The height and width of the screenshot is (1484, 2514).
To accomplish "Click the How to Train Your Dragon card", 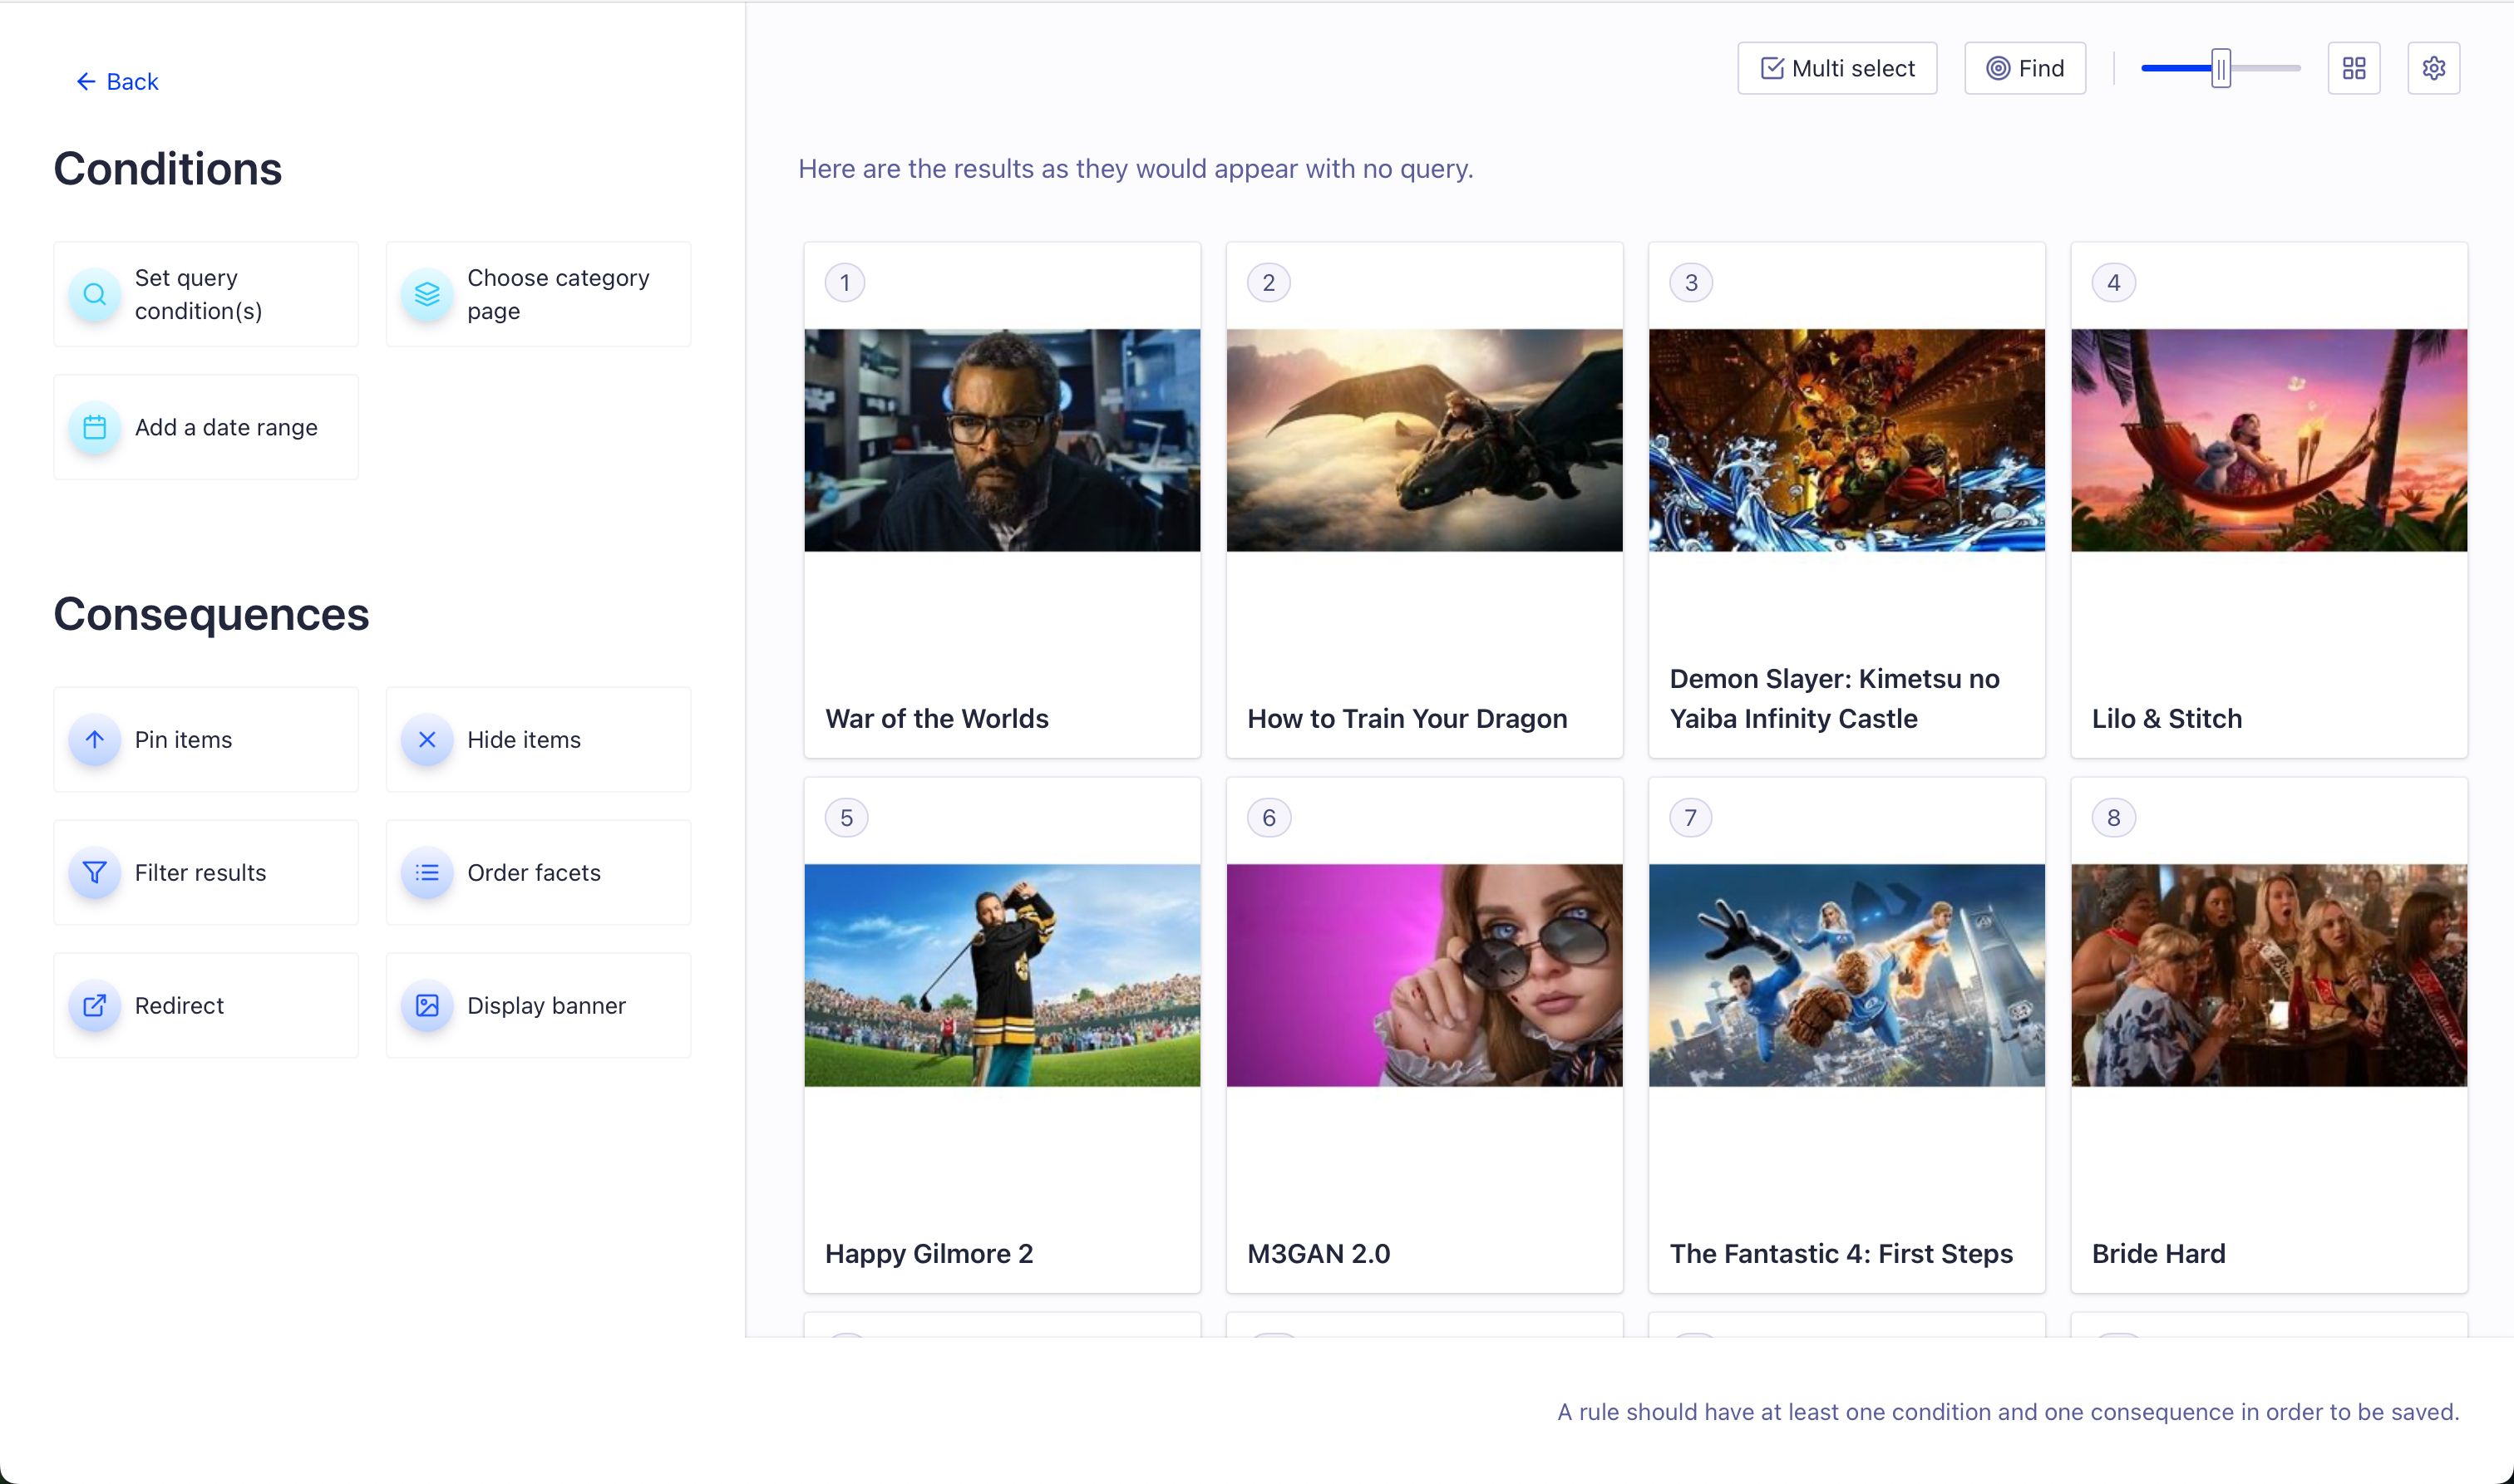I will point(1423,500).
